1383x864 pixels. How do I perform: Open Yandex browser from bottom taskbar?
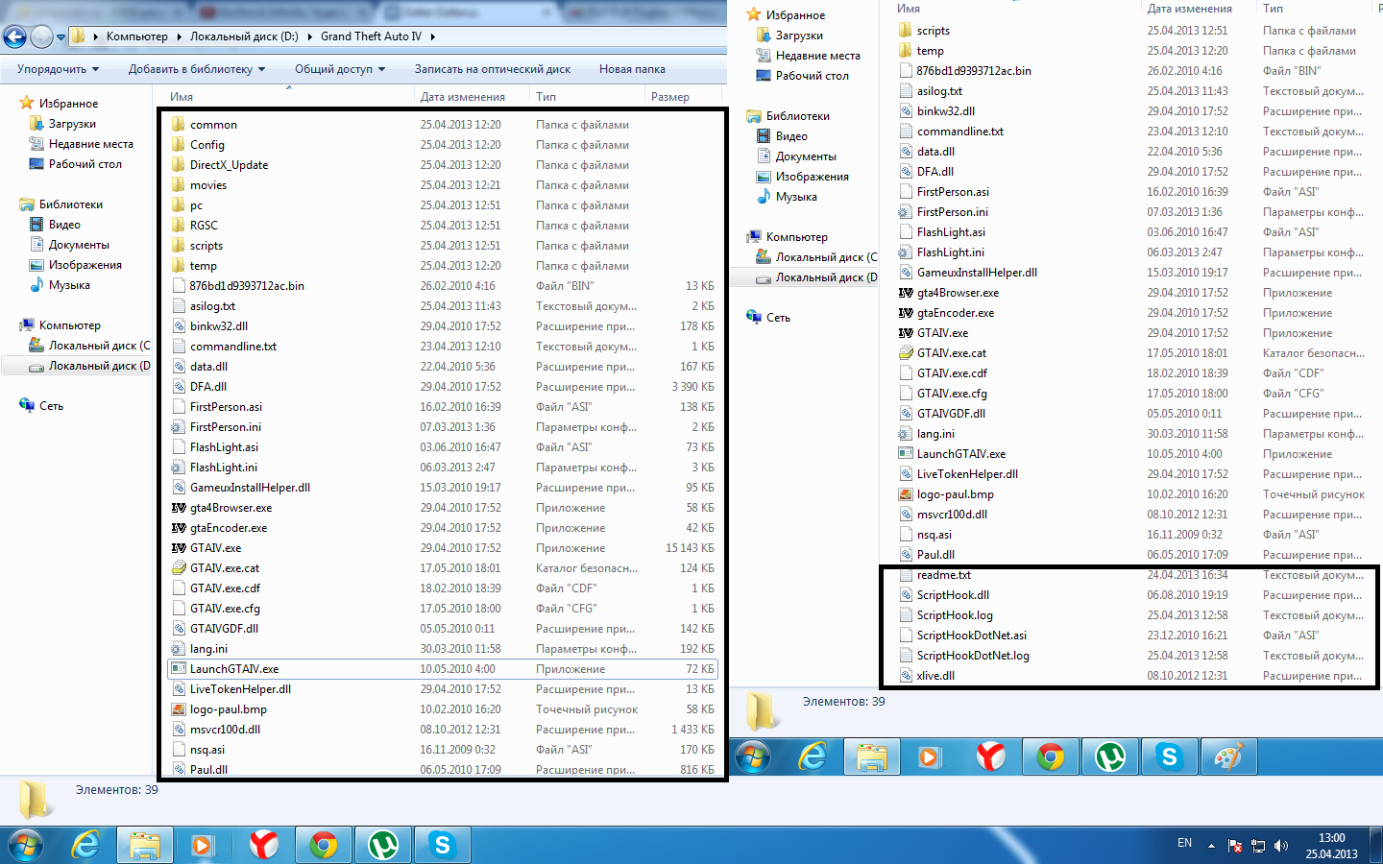coord(264,845)
